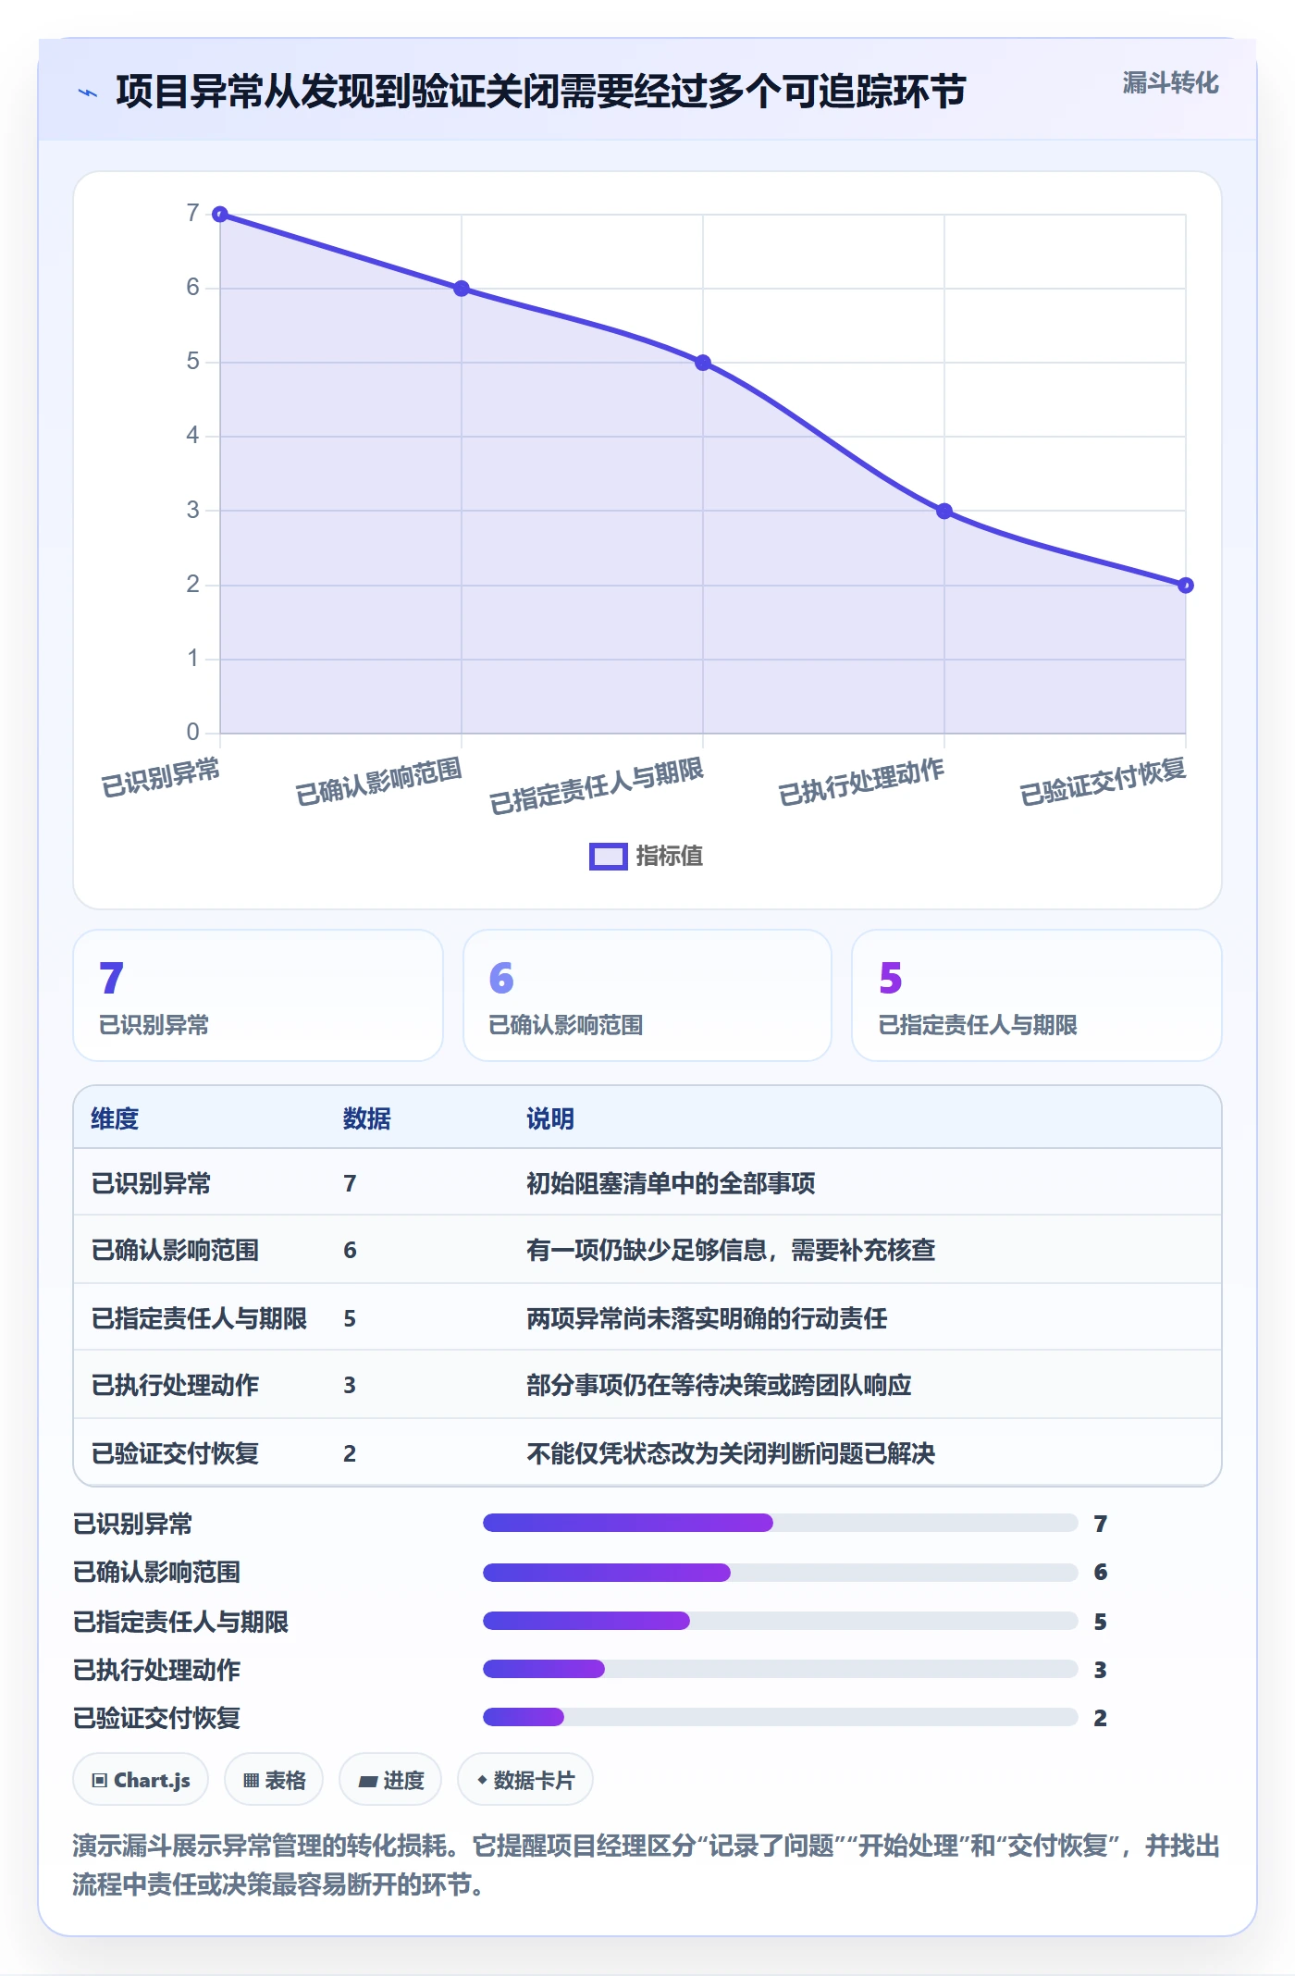Click the 已确认影响范围 progress bar
The height and width of the screenshot is (1976, 1295).
tap(781, 1573)
